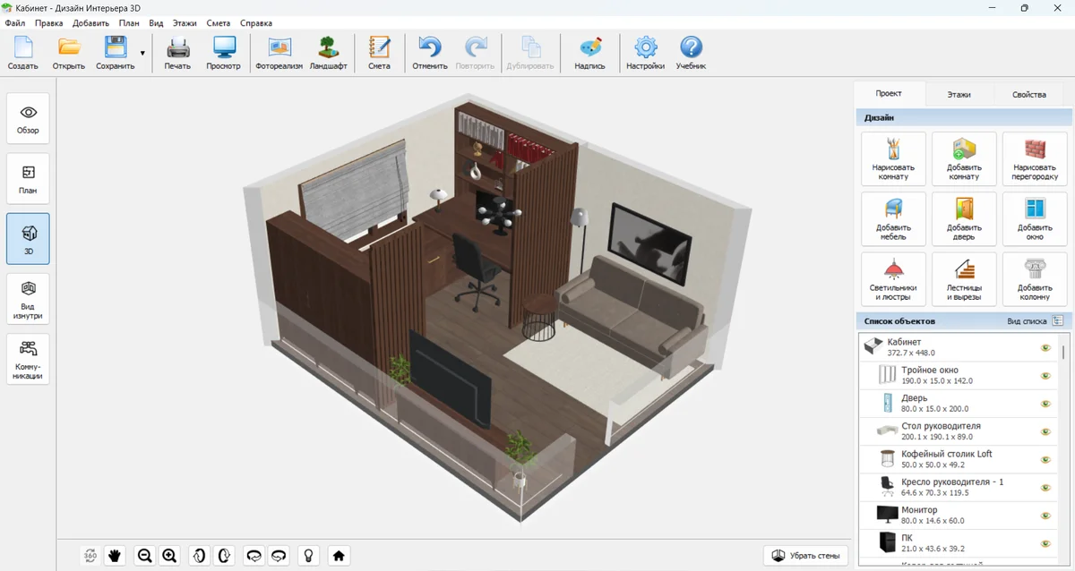Toggle visibility of the Монитор object
Image resolution: width=1075 pixels, height=571 pixels.
pos(1045,516)
